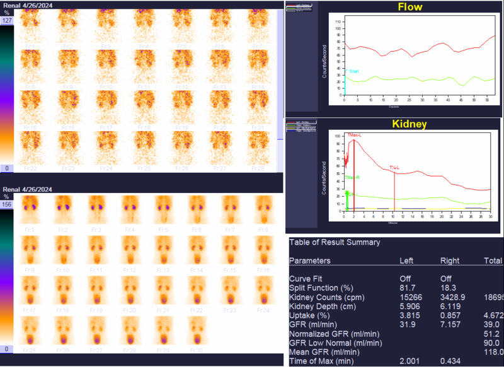Select flow frame Fr:28 in the upper grid
Screen dimensions: 504x367
coord(258,148)
